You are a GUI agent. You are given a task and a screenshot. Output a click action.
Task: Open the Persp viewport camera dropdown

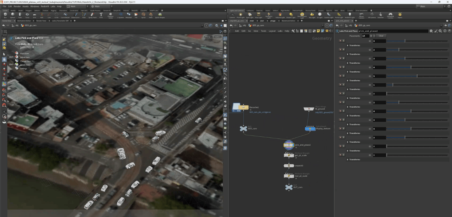point(208,37)
